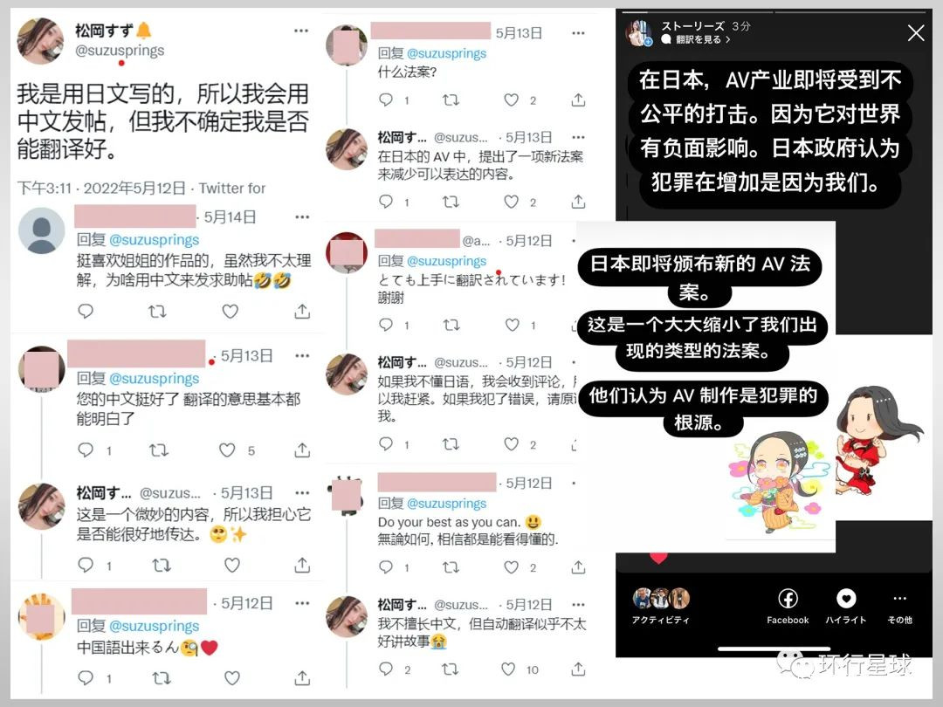The height and width of the screenshot is (707, 943).
Task: Like the 什么法案? reply
Action: tap(511, 100)
